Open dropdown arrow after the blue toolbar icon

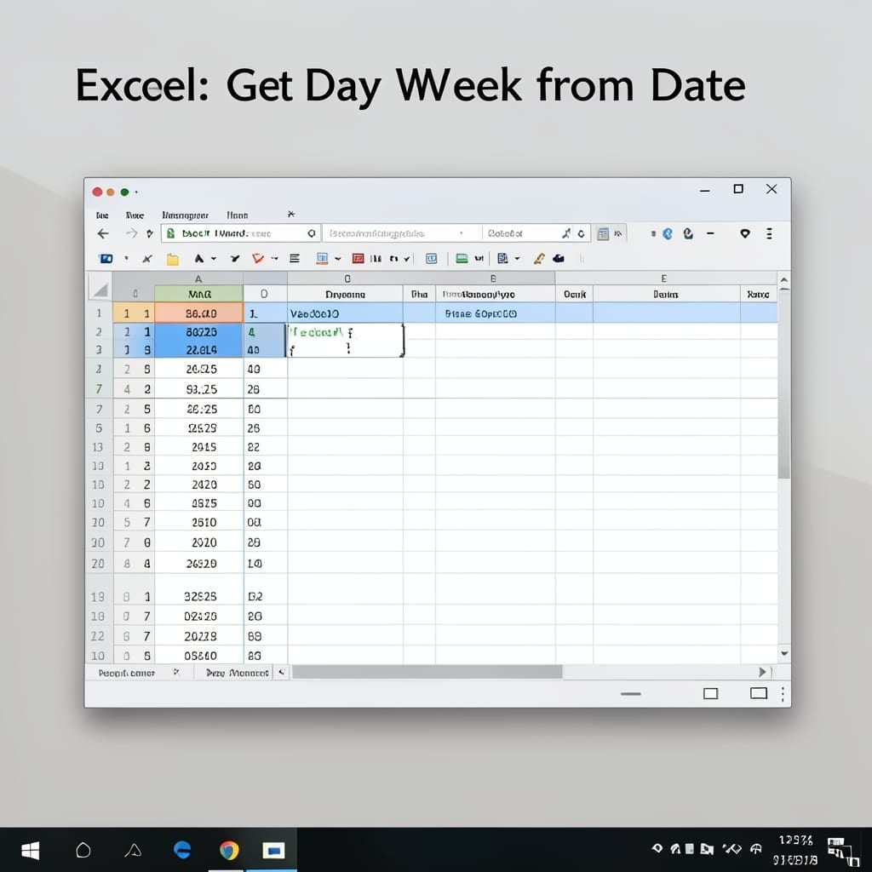point(126,258)
